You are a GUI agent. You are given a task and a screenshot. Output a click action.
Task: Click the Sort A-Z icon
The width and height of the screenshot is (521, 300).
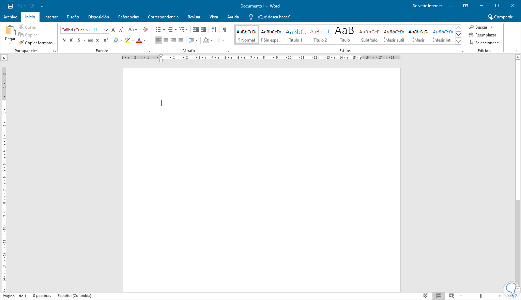214,30
